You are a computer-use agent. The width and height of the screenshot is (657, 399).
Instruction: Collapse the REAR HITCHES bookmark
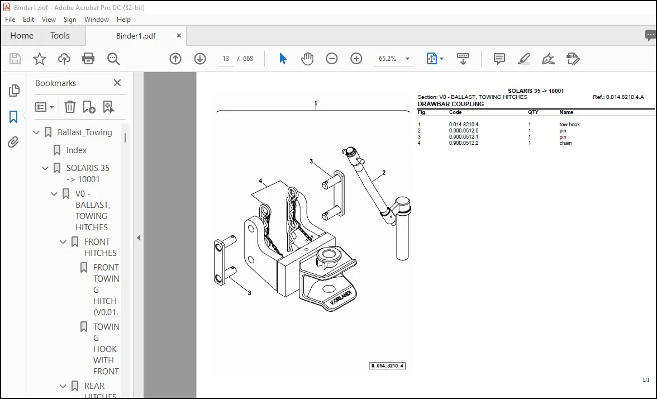(x=63, y=386)
